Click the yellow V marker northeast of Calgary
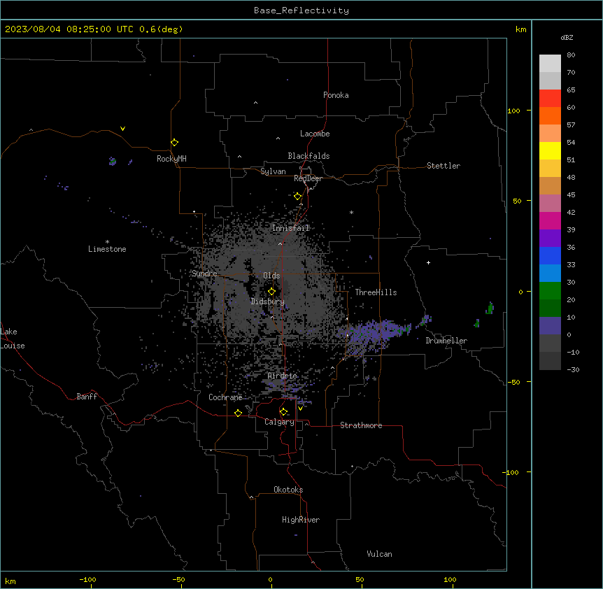The height and width of the screenshot is (589, 603). click(300, 409)
